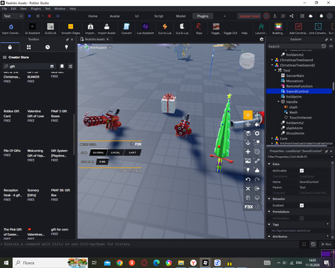
Task: Launch the GUI2LUA plugin
Action: click(x=50, y=29)
